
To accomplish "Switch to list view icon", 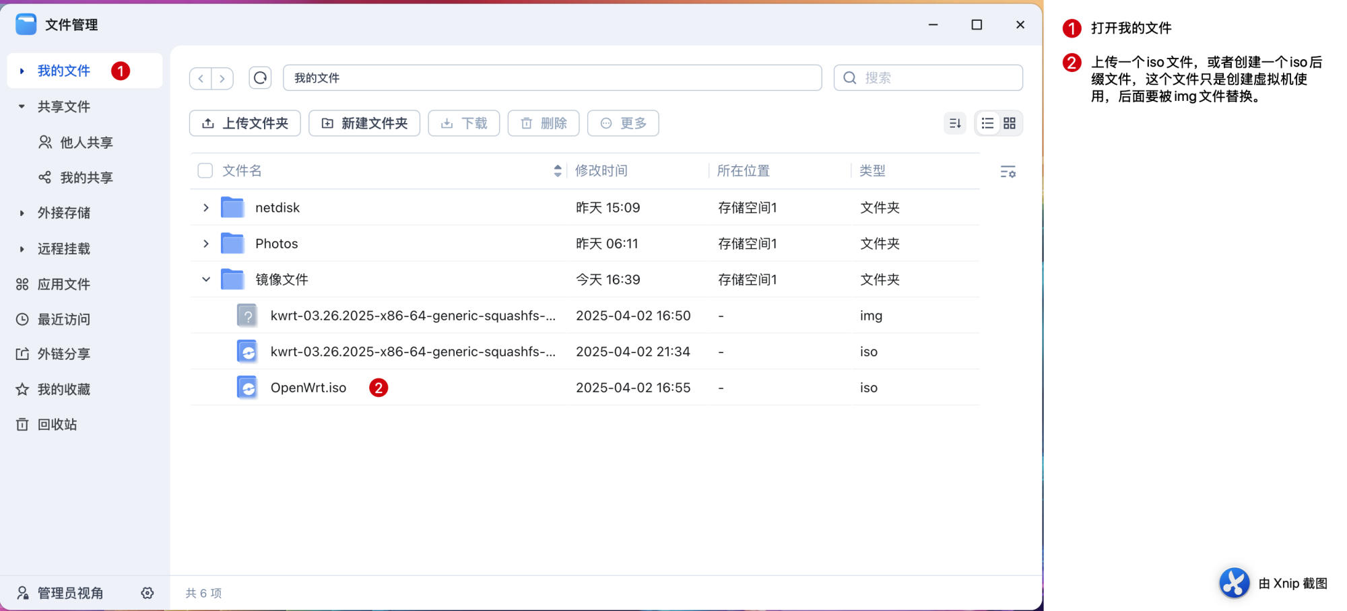I will pyautogui.click(x=987, y=123).
